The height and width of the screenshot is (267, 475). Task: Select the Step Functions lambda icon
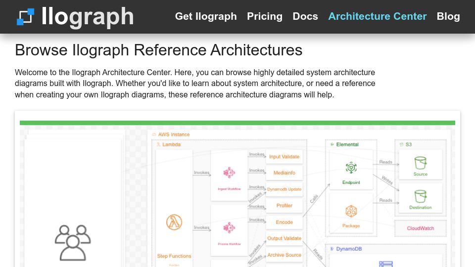point(174,222)
